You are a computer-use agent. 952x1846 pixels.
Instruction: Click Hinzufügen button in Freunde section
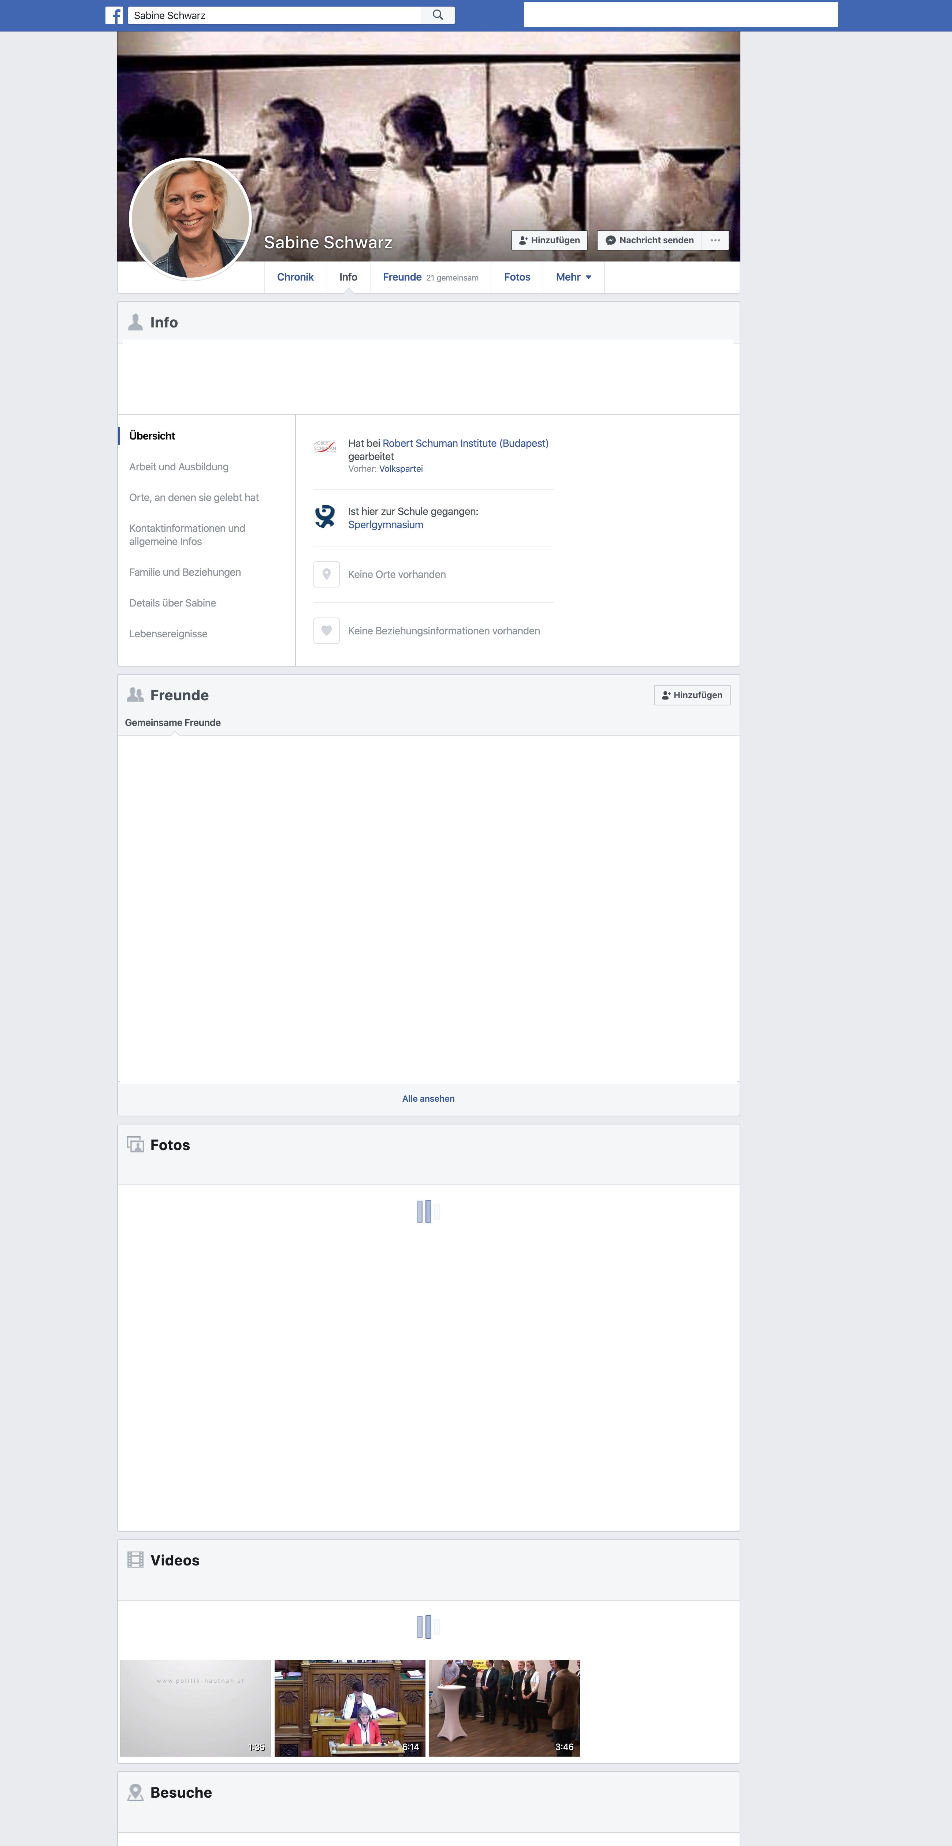(692, 695)
